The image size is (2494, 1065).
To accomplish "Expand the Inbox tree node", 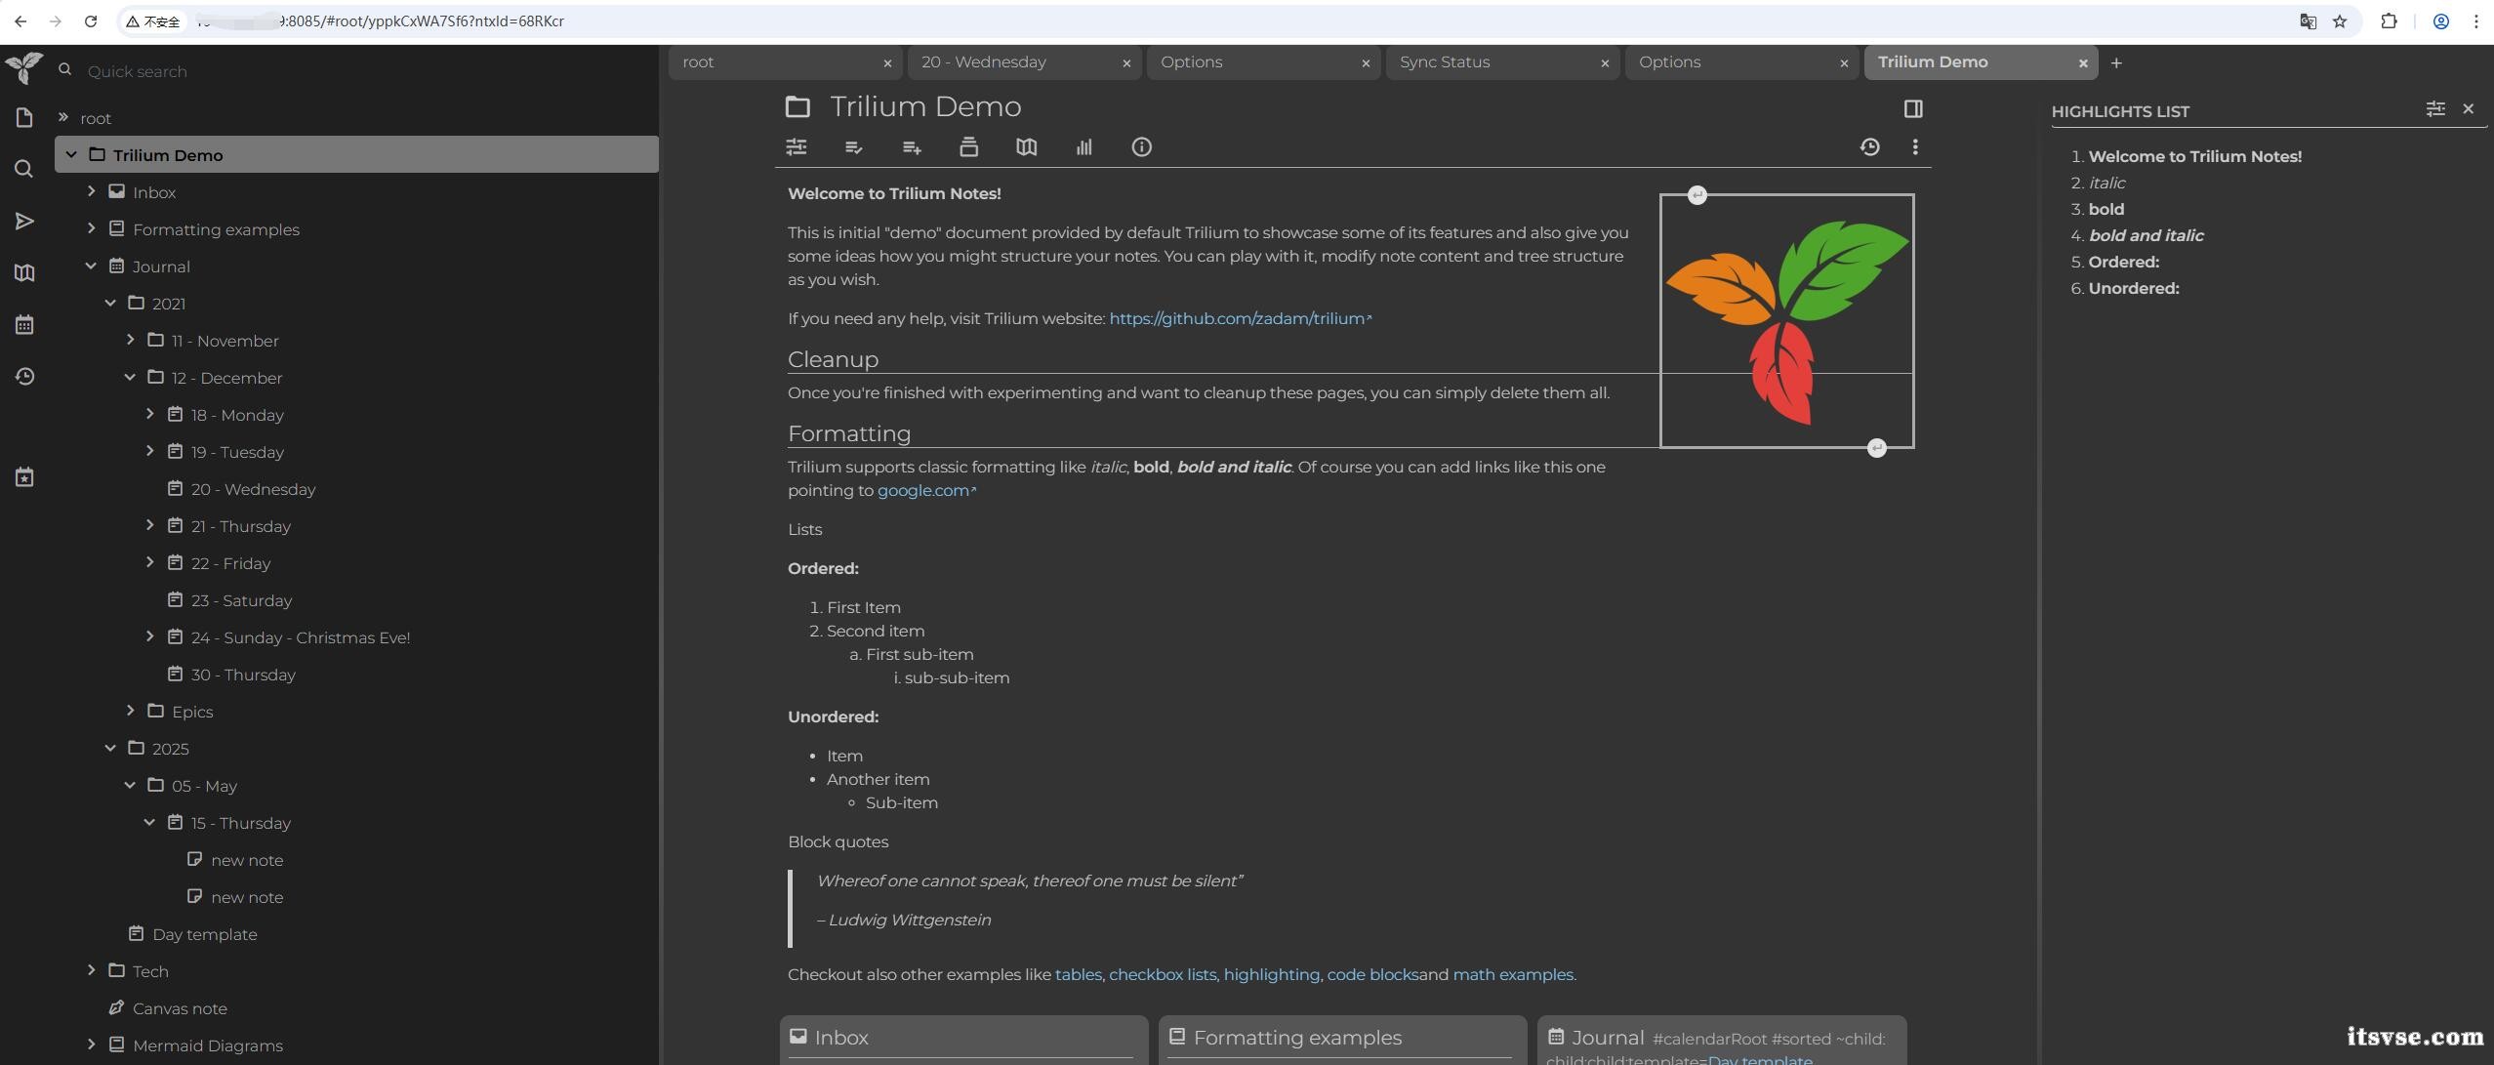I will click(x=92, y=191).
